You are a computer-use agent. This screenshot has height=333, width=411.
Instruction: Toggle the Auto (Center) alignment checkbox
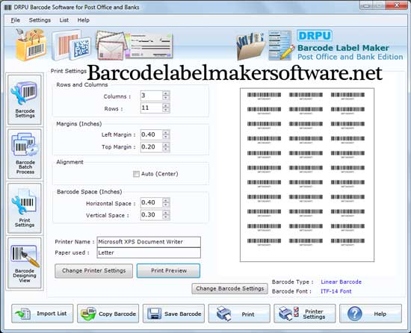pyautogui.click(x=136, y=174)
